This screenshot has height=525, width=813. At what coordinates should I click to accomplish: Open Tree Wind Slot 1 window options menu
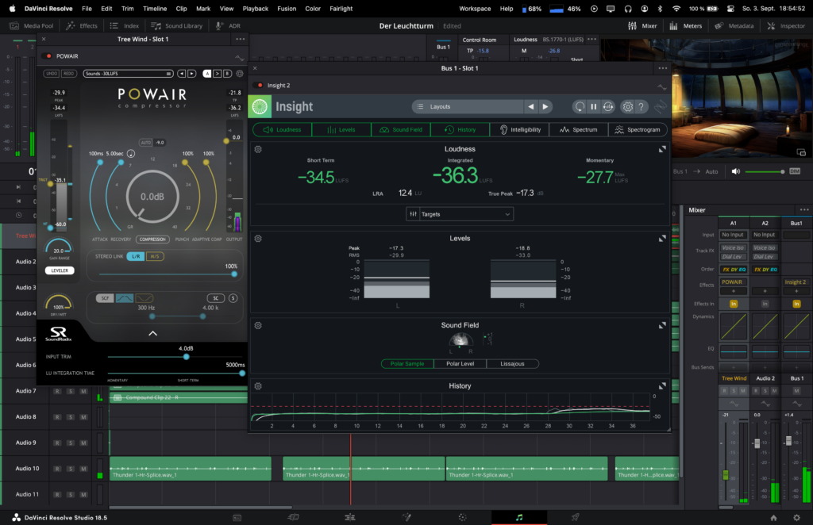(240, 40)
